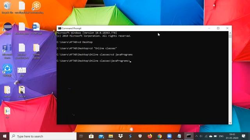
Task: Open the clock showing 19:43
Action: 232,136
